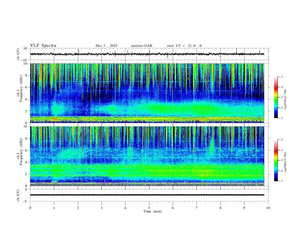Click the ch.1 spectrogram plot area
Viewport: 302px width, 233px height.
(147, 93)
